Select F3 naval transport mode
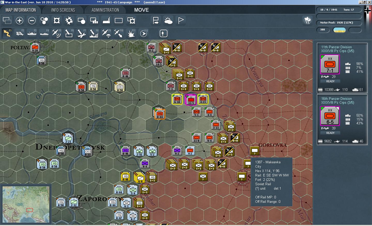Viewport: 372px width, 226px height. [x=32, y=33]
